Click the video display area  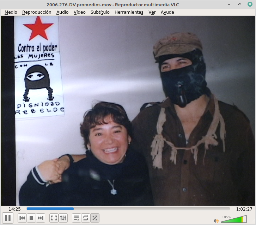(128, 111)
